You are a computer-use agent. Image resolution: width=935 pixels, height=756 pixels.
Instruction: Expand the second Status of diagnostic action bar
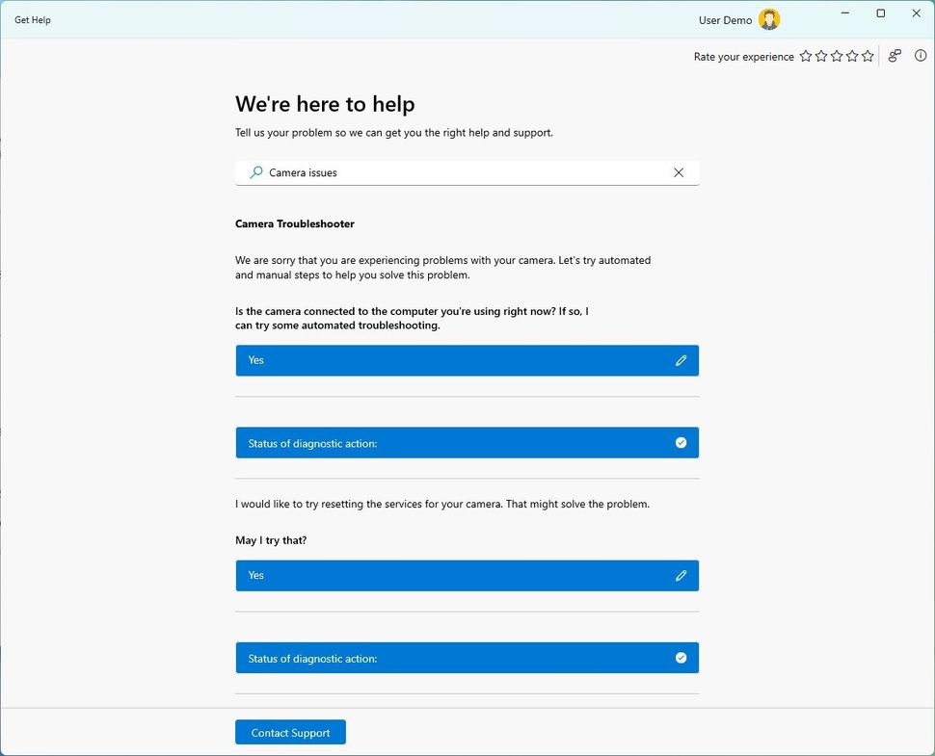(467, 658)
